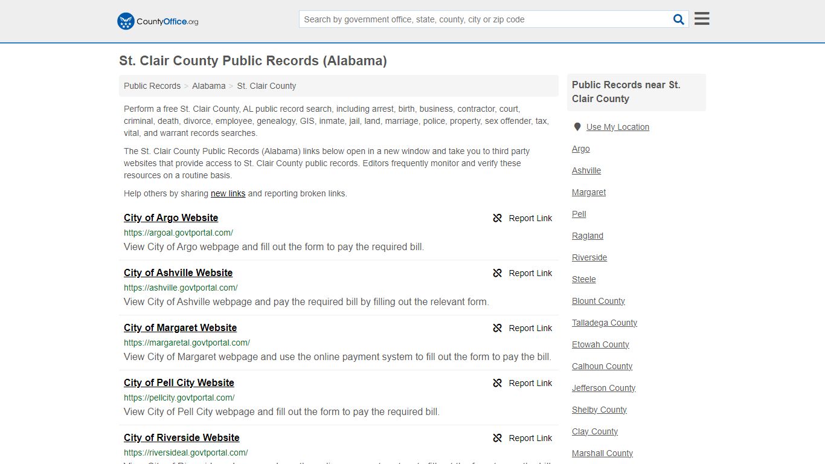The height and width of the screenshot is (464, 825).
Task: Open Jefferson County link
Action: pyautogui.click(x=604, y=388)
